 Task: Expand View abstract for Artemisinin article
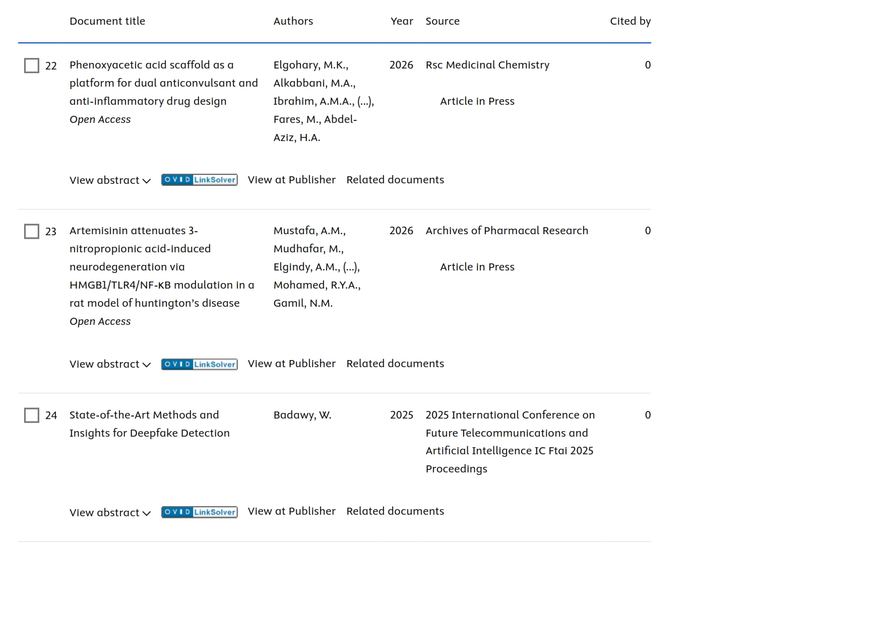[x=110, y=364]
